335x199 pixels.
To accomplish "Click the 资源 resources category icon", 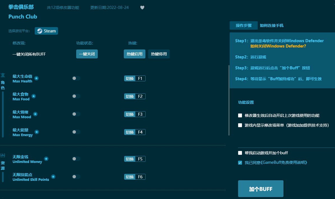I will (x=3, y=155).
